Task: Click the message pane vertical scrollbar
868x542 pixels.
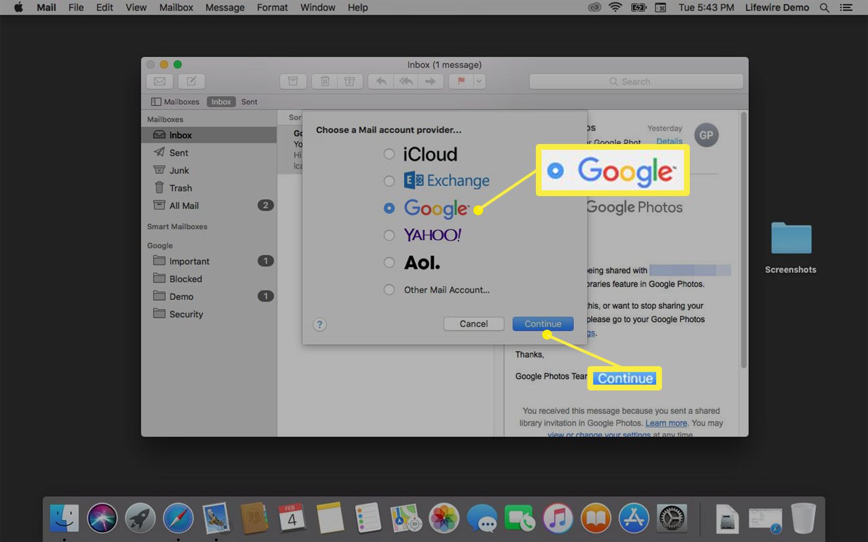Action: [744, 240]
